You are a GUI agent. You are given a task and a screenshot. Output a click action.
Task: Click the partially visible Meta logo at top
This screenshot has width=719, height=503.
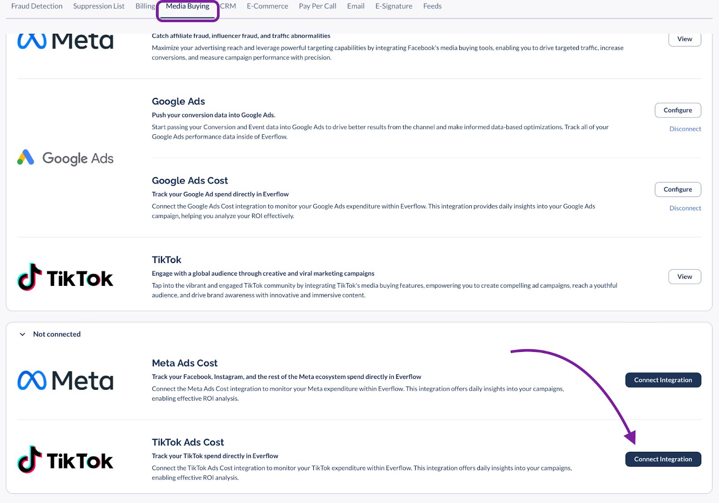65,41
